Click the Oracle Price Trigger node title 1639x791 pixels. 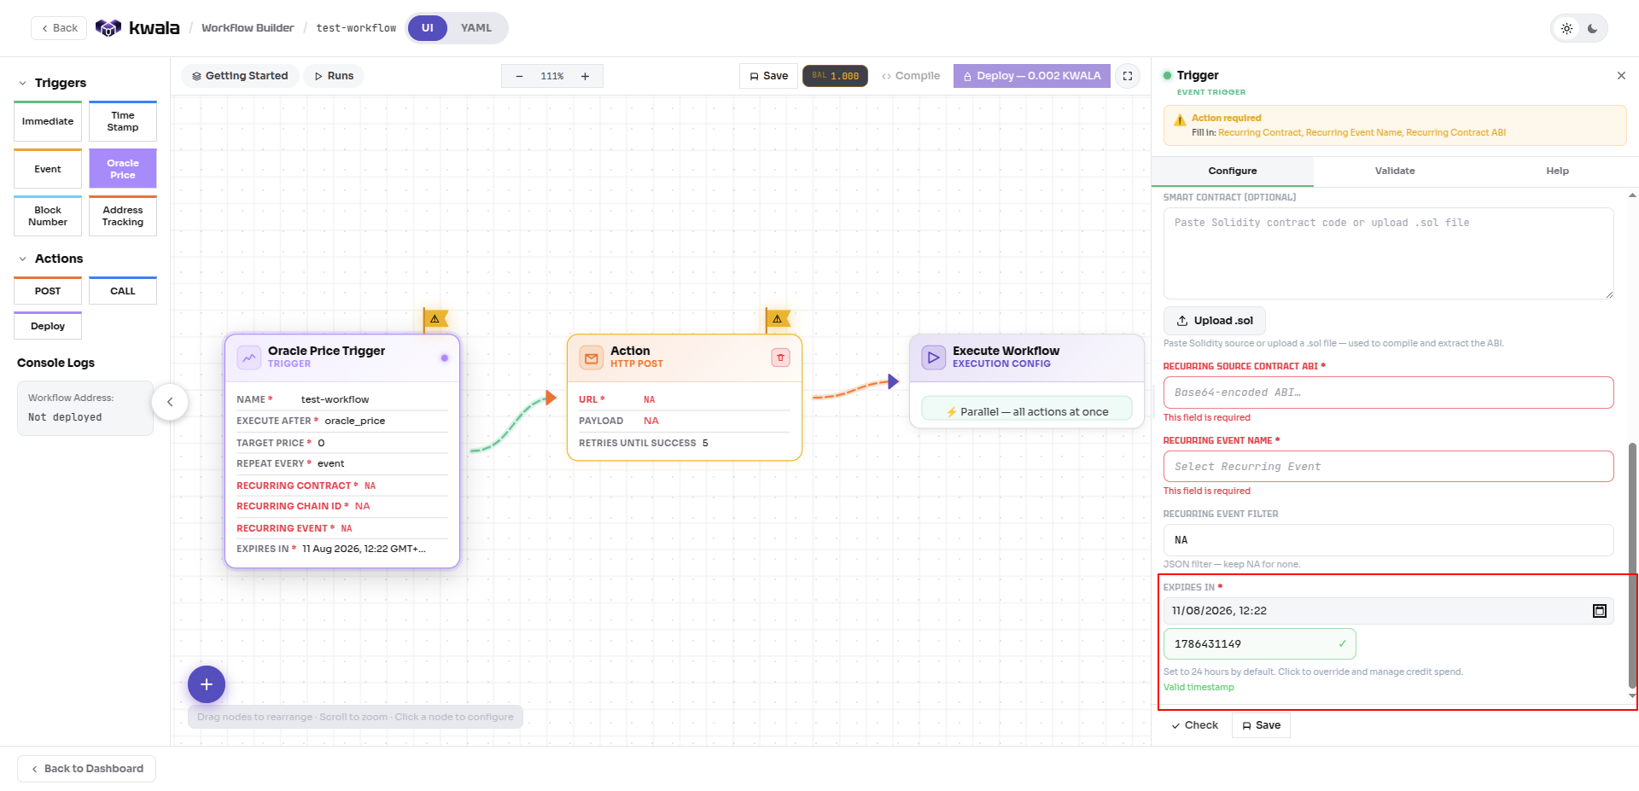[x=326, y=351]
